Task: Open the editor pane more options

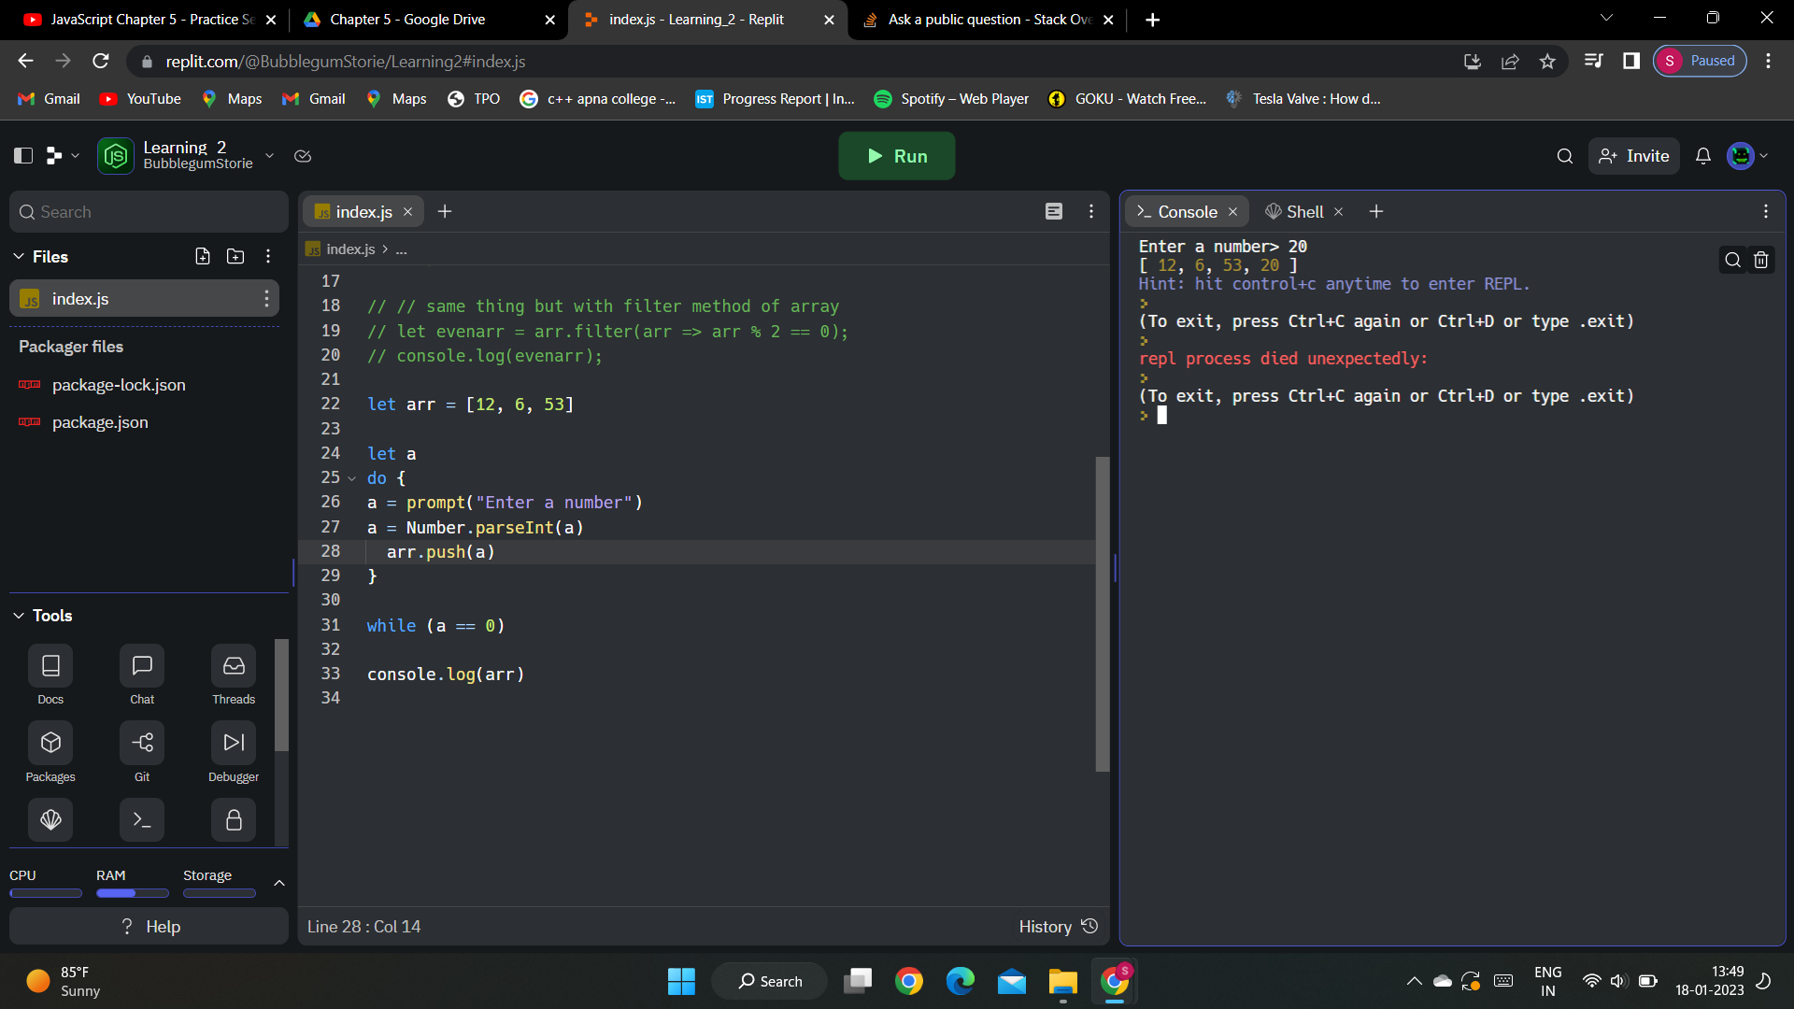Action: pos(1091,211)
